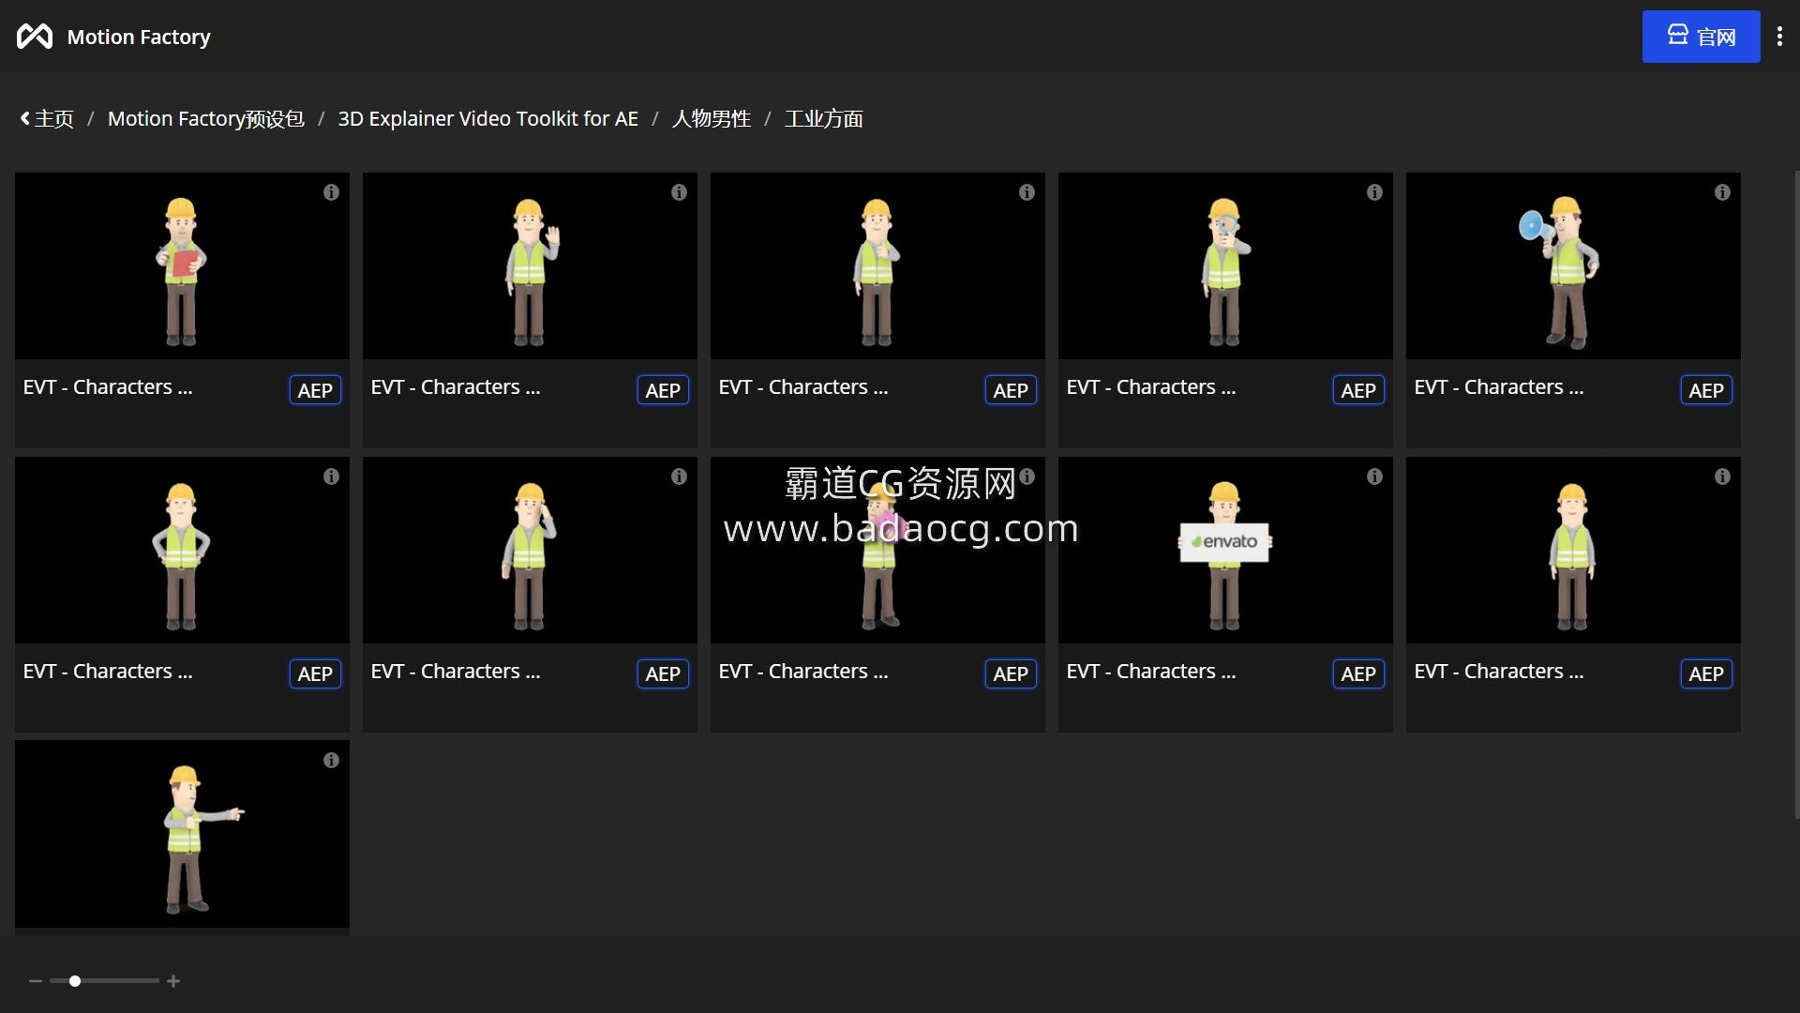Show info for the thumbs-up worker card
1800x1013 pixels.
(x=1027, y=192)
